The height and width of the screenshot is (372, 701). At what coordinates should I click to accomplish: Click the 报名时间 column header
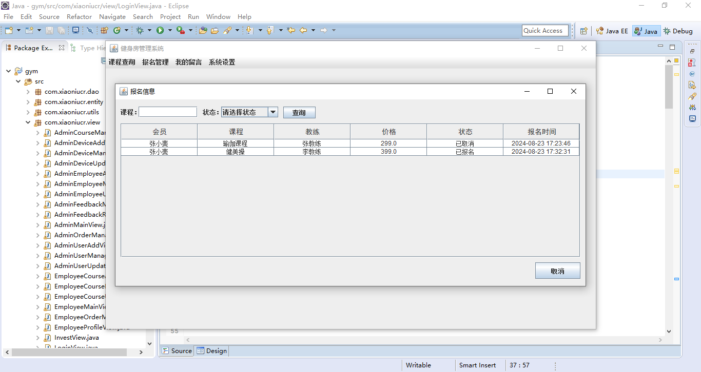click(541, 132)
